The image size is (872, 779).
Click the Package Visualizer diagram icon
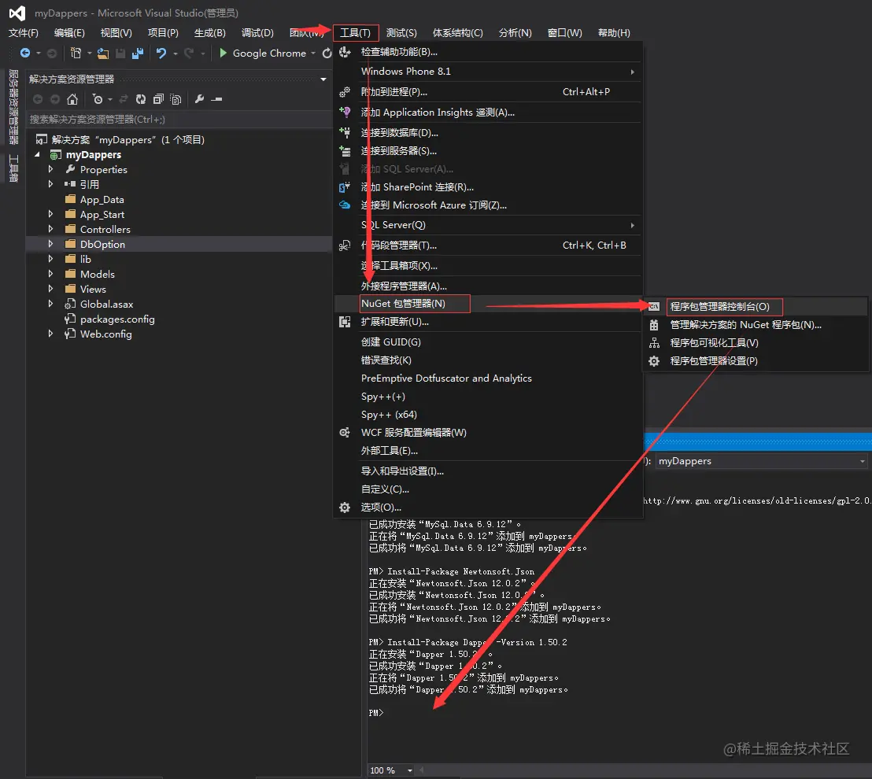click(654, 343)
